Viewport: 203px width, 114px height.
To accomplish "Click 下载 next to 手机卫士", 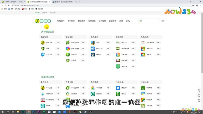I will click(x=58, y=88).
